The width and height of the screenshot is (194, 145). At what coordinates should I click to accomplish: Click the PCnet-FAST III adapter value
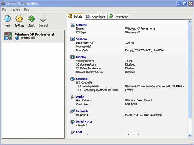tap(143, 115)
